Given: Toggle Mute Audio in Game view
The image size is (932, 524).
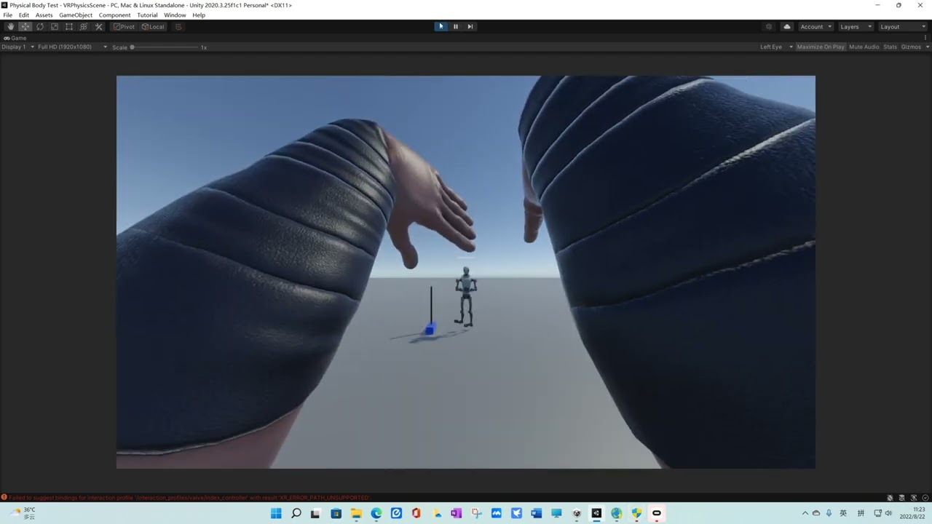Looking at the screenshot, I should point(864,47).
